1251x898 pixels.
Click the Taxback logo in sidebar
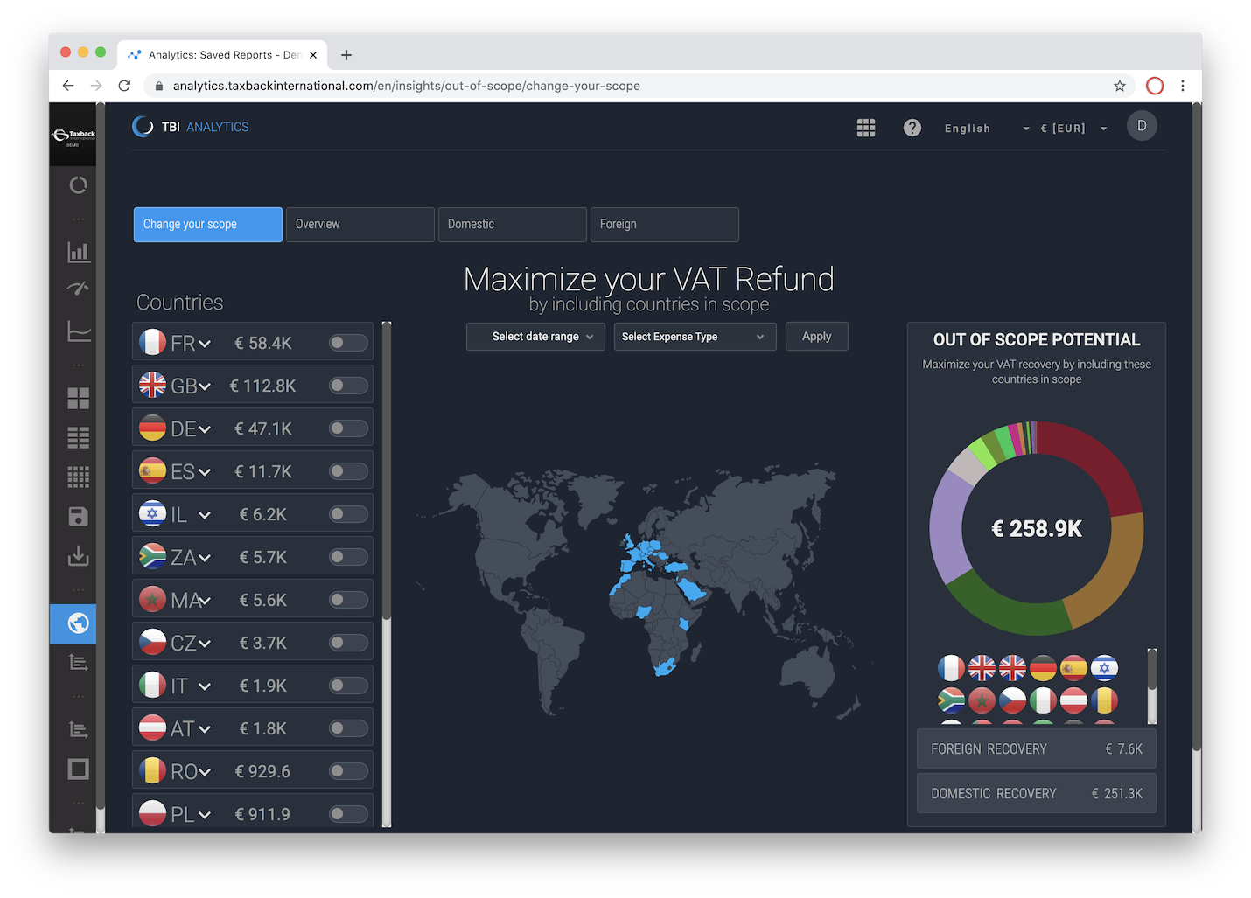pyautogui.click(x=73, y=136)
